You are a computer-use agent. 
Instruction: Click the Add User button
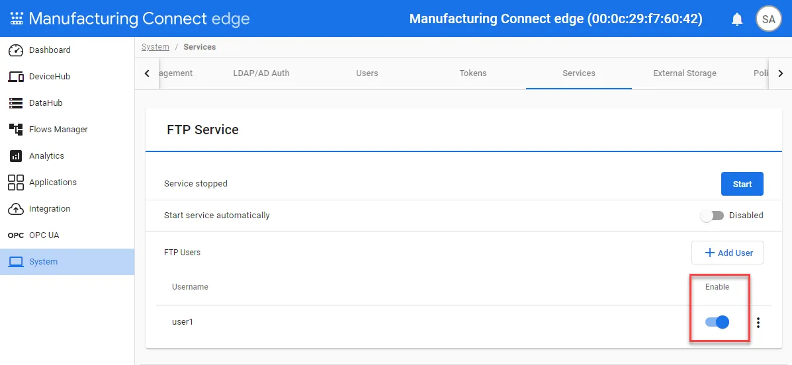coord(727,253)
